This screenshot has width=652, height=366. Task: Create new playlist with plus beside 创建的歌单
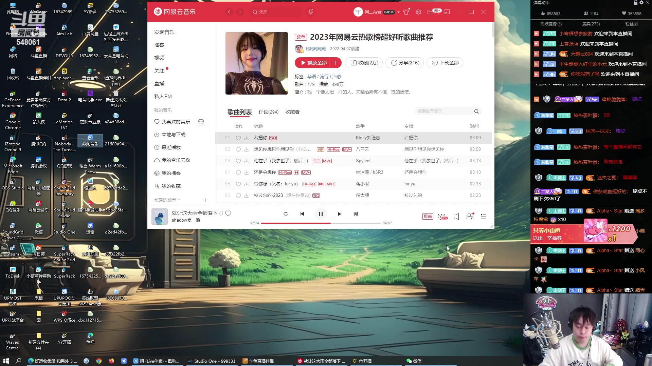pyautogui.click(x=205, y=200)
